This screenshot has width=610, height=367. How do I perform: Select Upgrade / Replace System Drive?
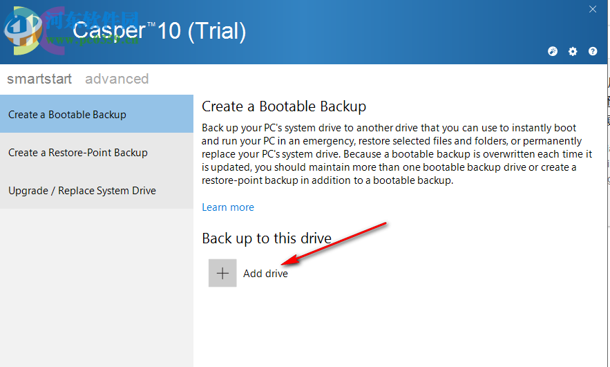pos(97,190)
